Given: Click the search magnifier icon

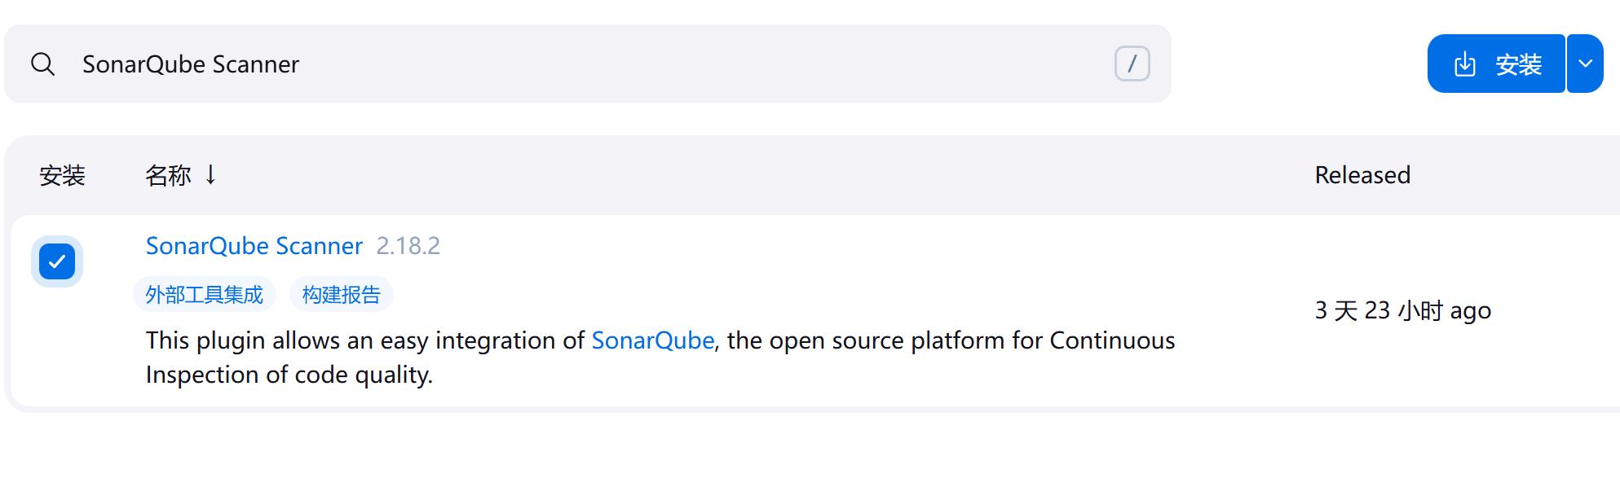Looking at the screenshot, I should [x=42, y=64].
